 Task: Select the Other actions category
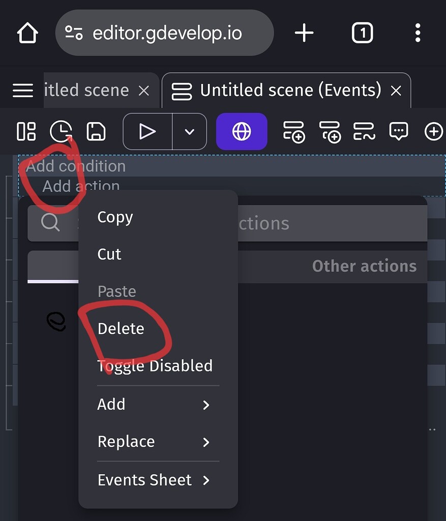tap(364, 266)
